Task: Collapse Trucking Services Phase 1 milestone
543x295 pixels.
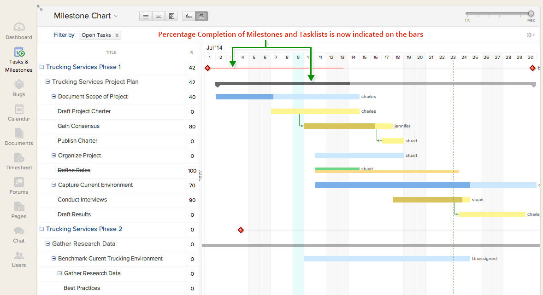Action: pyautogui.click(x=42, y=67)
